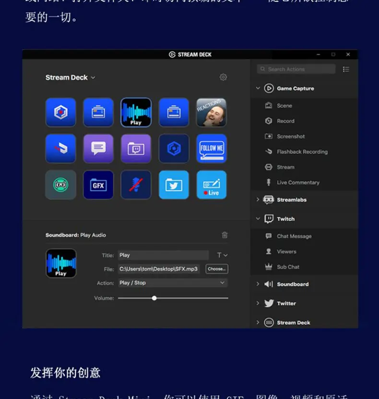
Task: Collapse the Twitch category
Action: click(x=258, y=218)
